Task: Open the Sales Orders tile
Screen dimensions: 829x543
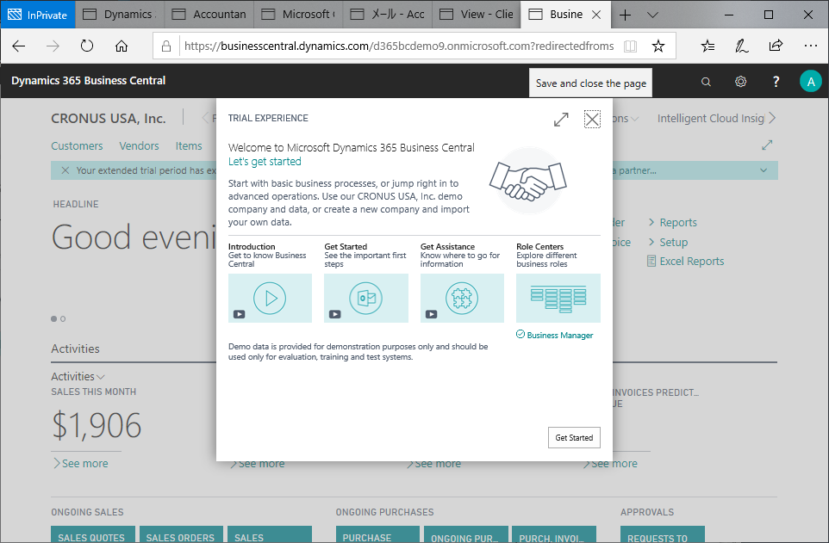Action: tap(181, 534)
